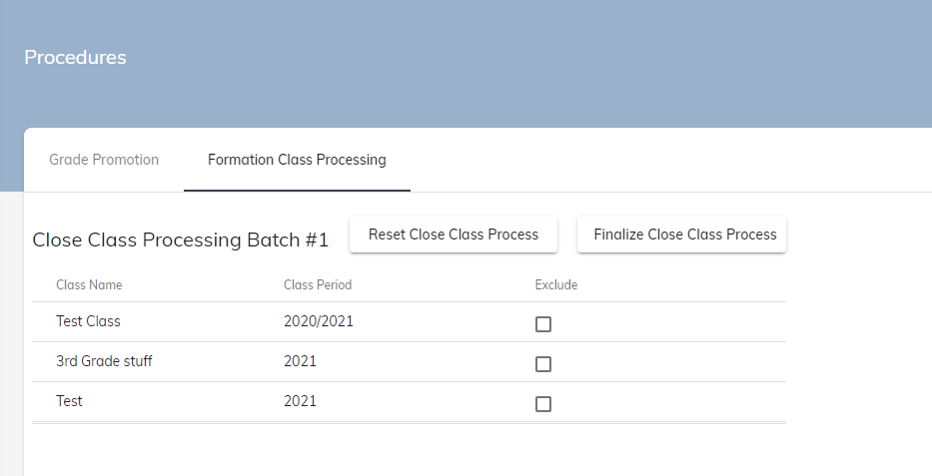Check Exclude box for 3rd Grade stuff
Image resolution: width=932 pixels, height=476 pixels.
pyautogui.click(x=543, y=364)
